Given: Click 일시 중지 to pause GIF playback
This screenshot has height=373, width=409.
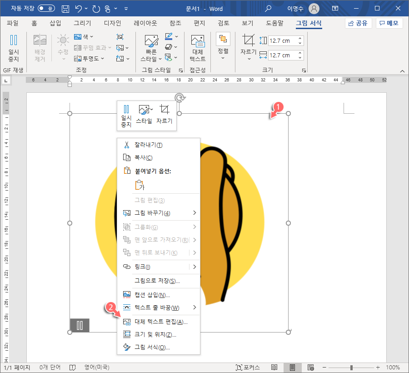Looking at the screenshot, I should point(13,47).
